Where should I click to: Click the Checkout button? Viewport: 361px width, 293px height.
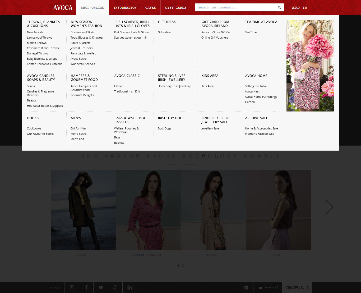tap(297, 287)
